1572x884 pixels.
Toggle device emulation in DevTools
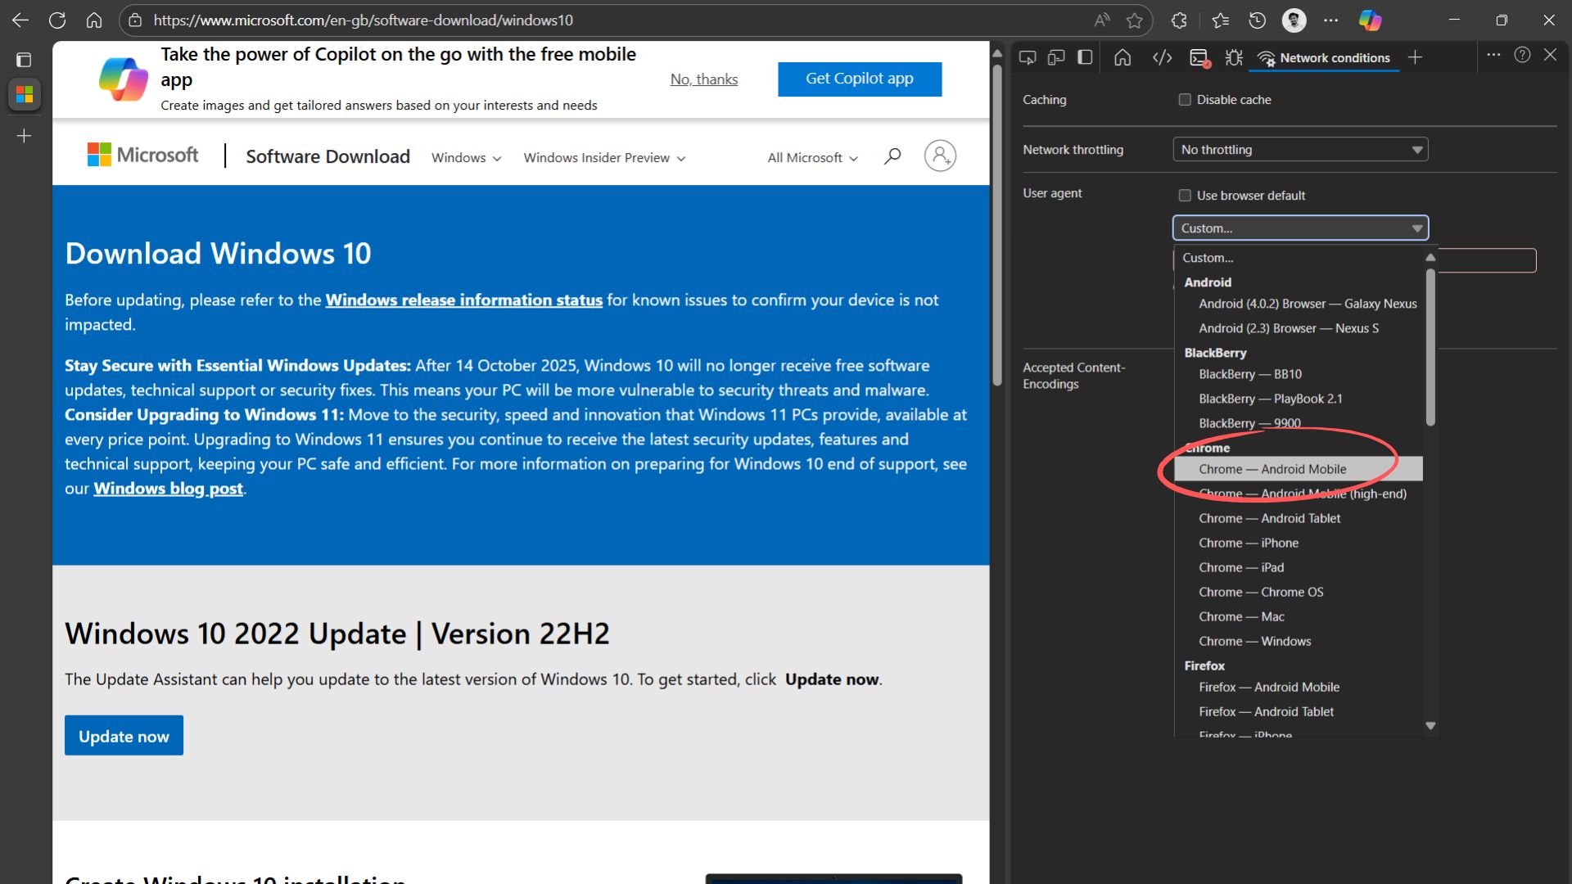[1056, 57]
